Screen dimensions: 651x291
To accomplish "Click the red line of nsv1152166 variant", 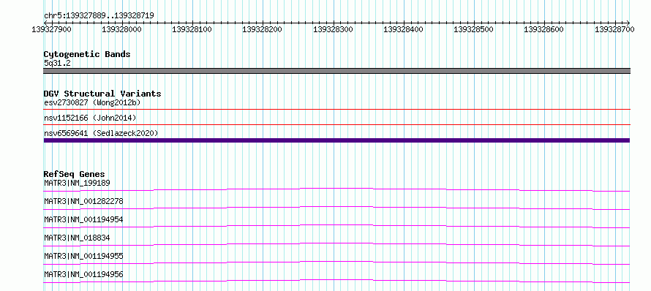I will 336,124.
